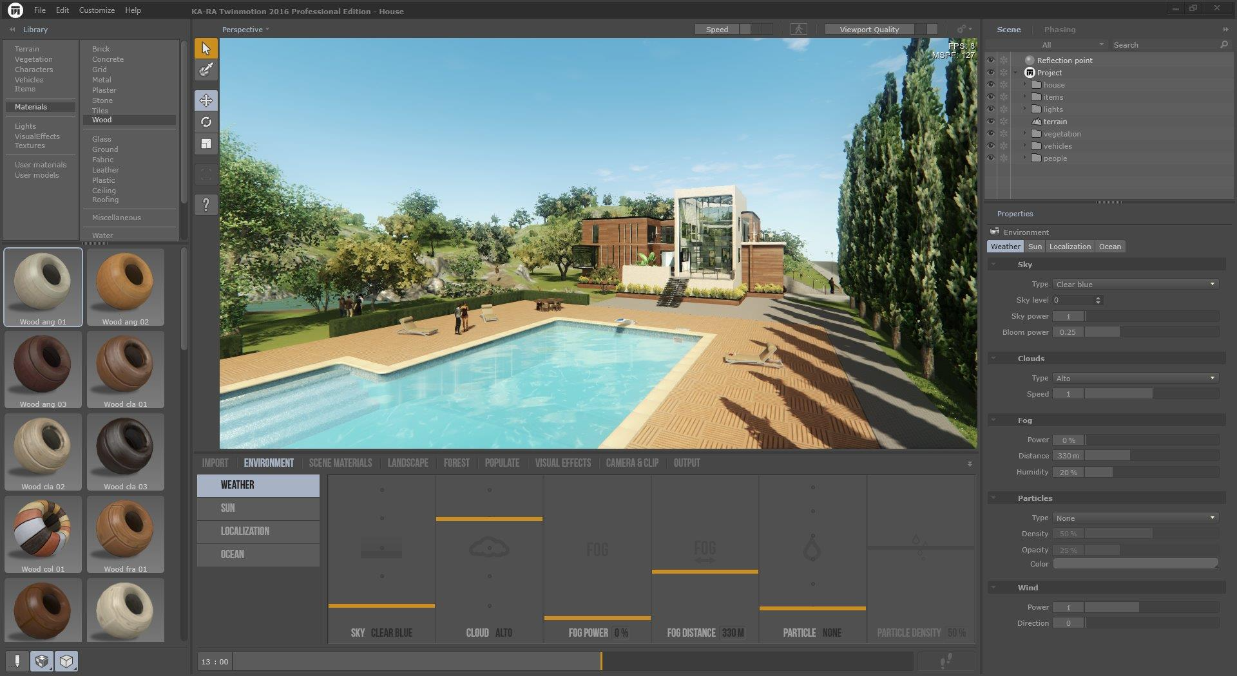Choose the Scale gizmo tool
The image size is (1237, 676).
coord(206,144)
